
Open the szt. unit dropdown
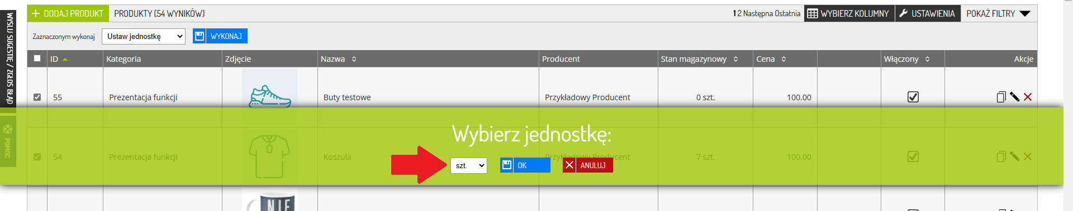coord(469,165)
